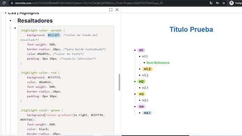242x136 pixels.
Task: Click the bullet beside Rem Reference
Action: (144, 63)
